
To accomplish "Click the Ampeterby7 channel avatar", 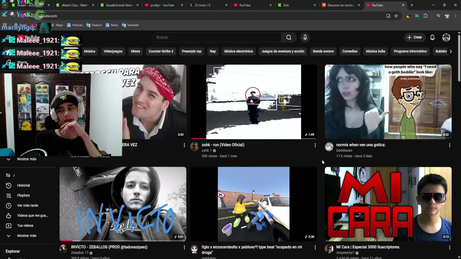I will point(329,249).
